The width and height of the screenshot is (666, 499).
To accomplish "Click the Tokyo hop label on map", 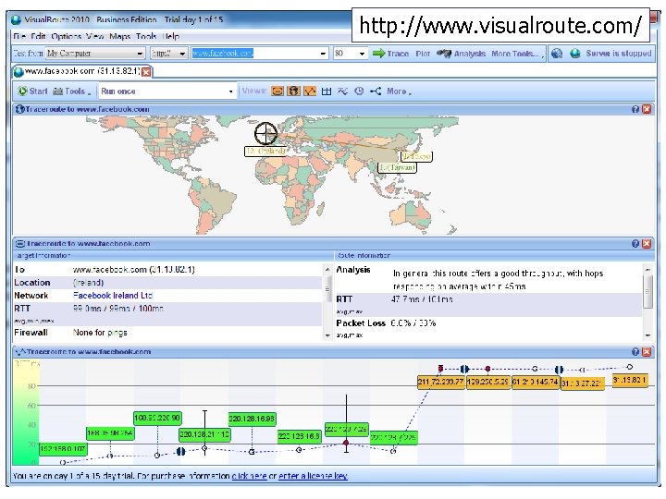I will (x=416, y=156).
